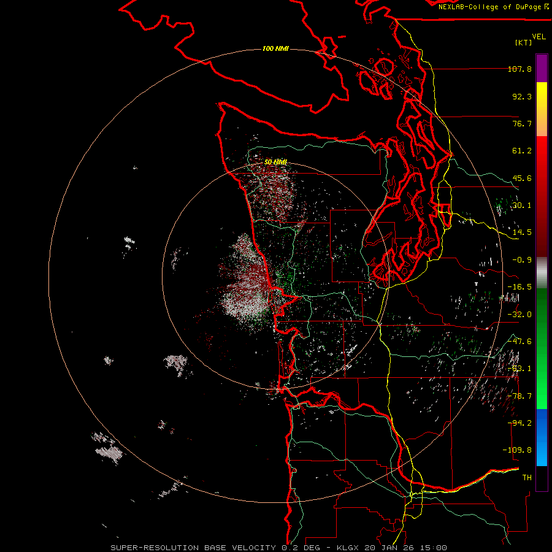Image resolution: width=552 pixels, height=552 pixels.
Task: Click the -78.7 velocity scale value
Action: click(x=519, y=396)
